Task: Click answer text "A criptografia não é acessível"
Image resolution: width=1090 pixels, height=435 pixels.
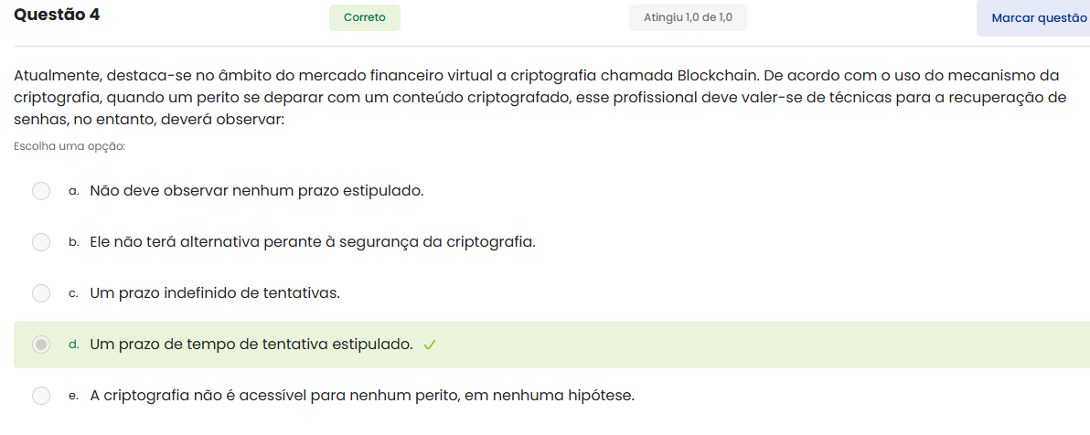Action: [x=361, y=396]
